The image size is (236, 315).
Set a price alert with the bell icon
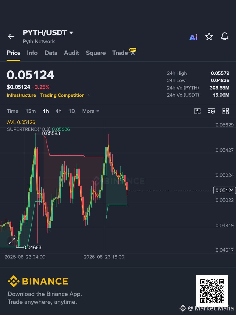[225, 36]
